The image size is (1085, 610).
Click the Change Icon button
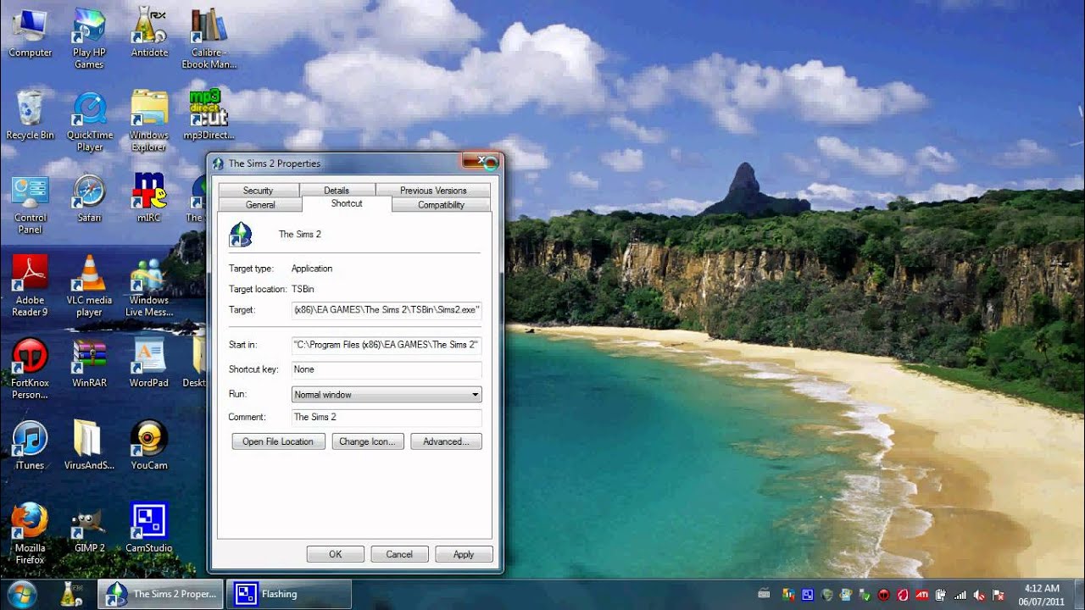[368, 441]
